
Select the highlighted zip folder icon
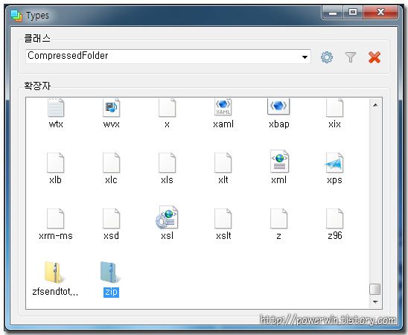click(110, 272)
